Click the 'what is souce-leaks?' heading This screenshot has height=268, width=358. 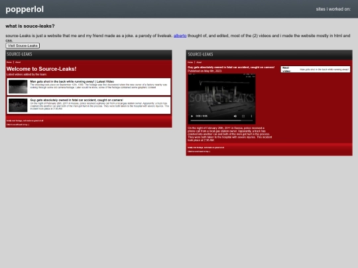click(30, 26)
